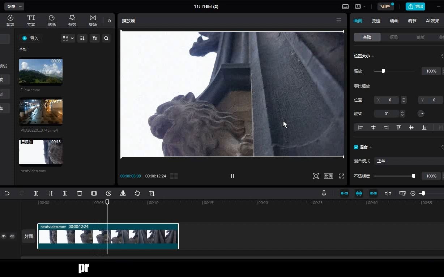Viewport: 444px width, 277px height.
Task: Click the undo arrow in timeline toolbar
Action: [x=7, y=193]
